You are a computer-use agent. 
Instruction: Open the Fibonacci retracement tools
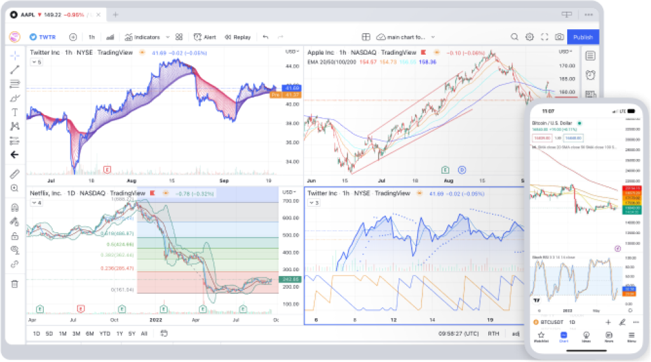[x=15, y=84]
